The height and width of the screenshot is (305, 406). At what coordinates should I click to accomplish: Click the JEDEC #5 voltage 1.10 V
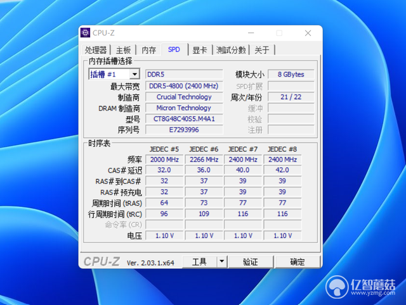164,235
